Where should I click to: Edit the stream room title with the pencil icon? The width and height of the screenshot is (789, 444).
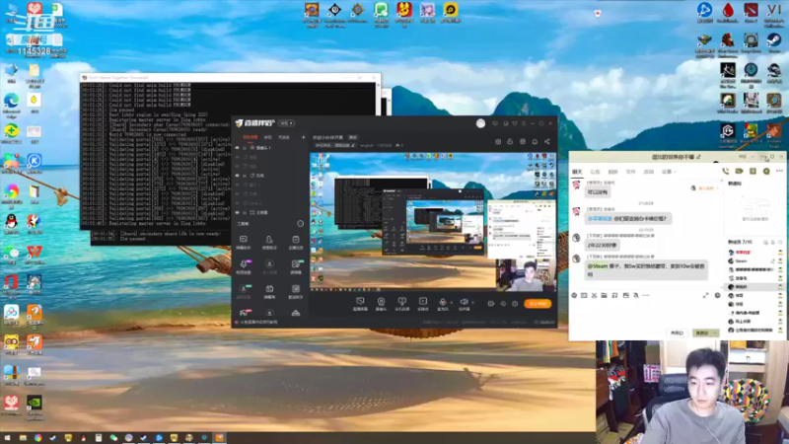point(353,145)
